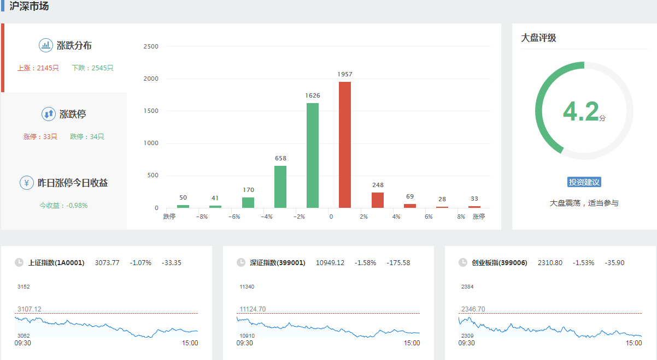Click the clock icon next to 上证指数
Screen dimensions: 657x360
tap(19, 262)
